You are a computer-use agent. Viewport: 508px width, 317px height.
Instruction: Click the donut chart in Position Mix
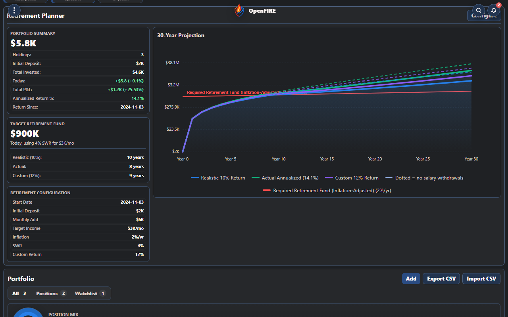pyautogui.click(x=28, y=313)
